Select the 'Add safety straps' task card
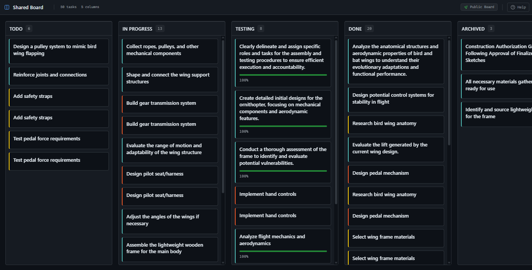The width and height of the screenshot is (532, 270). [58, 97]
